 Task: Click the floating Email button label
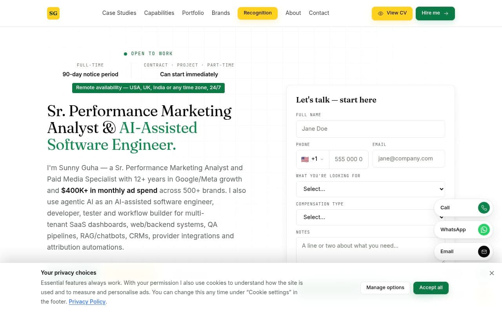pyautogui.click(x=447, y=252)
